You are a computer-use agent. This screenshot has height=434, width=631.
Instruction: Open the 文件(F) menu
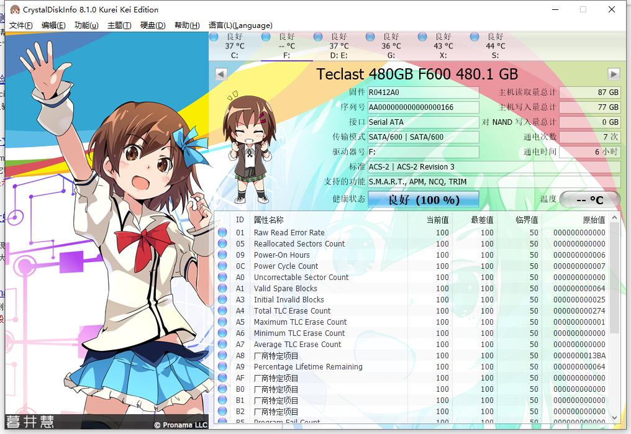pos(20,25)
